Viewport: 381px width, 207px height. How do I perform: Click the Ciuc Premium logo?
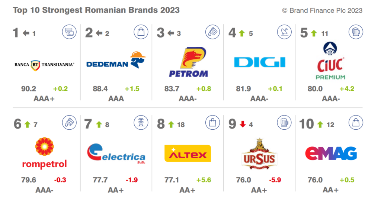click(x=330, y=61)
